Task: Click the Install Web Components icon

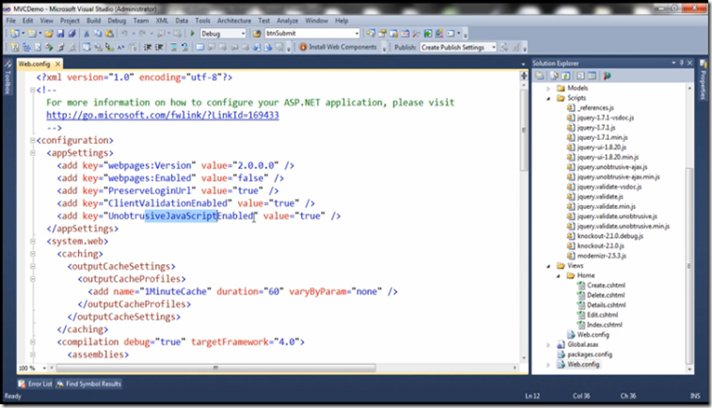Action: 303,47
